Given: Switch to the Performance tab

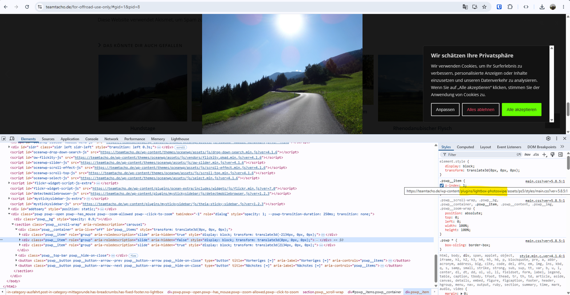Looking at the screenshot, I should [135, 139].
